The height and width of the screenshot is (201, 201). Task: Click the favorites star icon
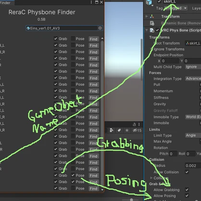(x=127, y=130)
